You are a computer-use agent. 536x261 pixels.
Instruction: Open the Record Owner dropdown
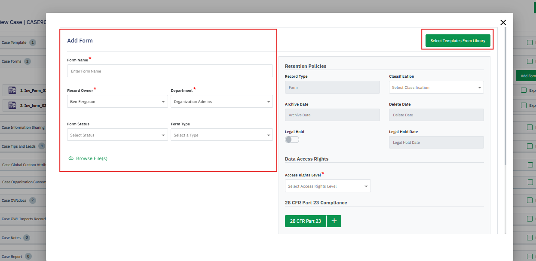pyautogui.click(x=117, y=102)
